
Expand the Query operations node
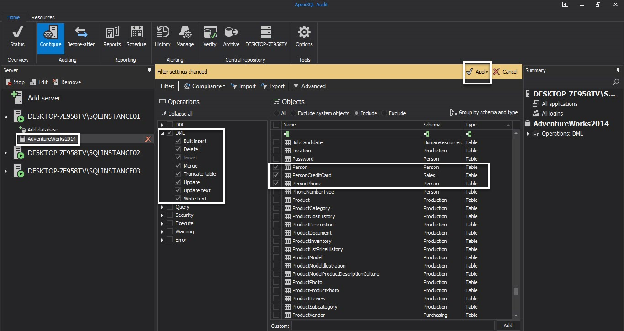162,207
